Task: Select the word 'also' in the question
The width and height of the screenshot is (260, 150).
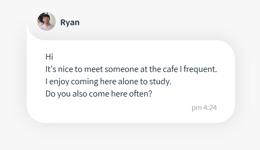Action: point(80,94)
